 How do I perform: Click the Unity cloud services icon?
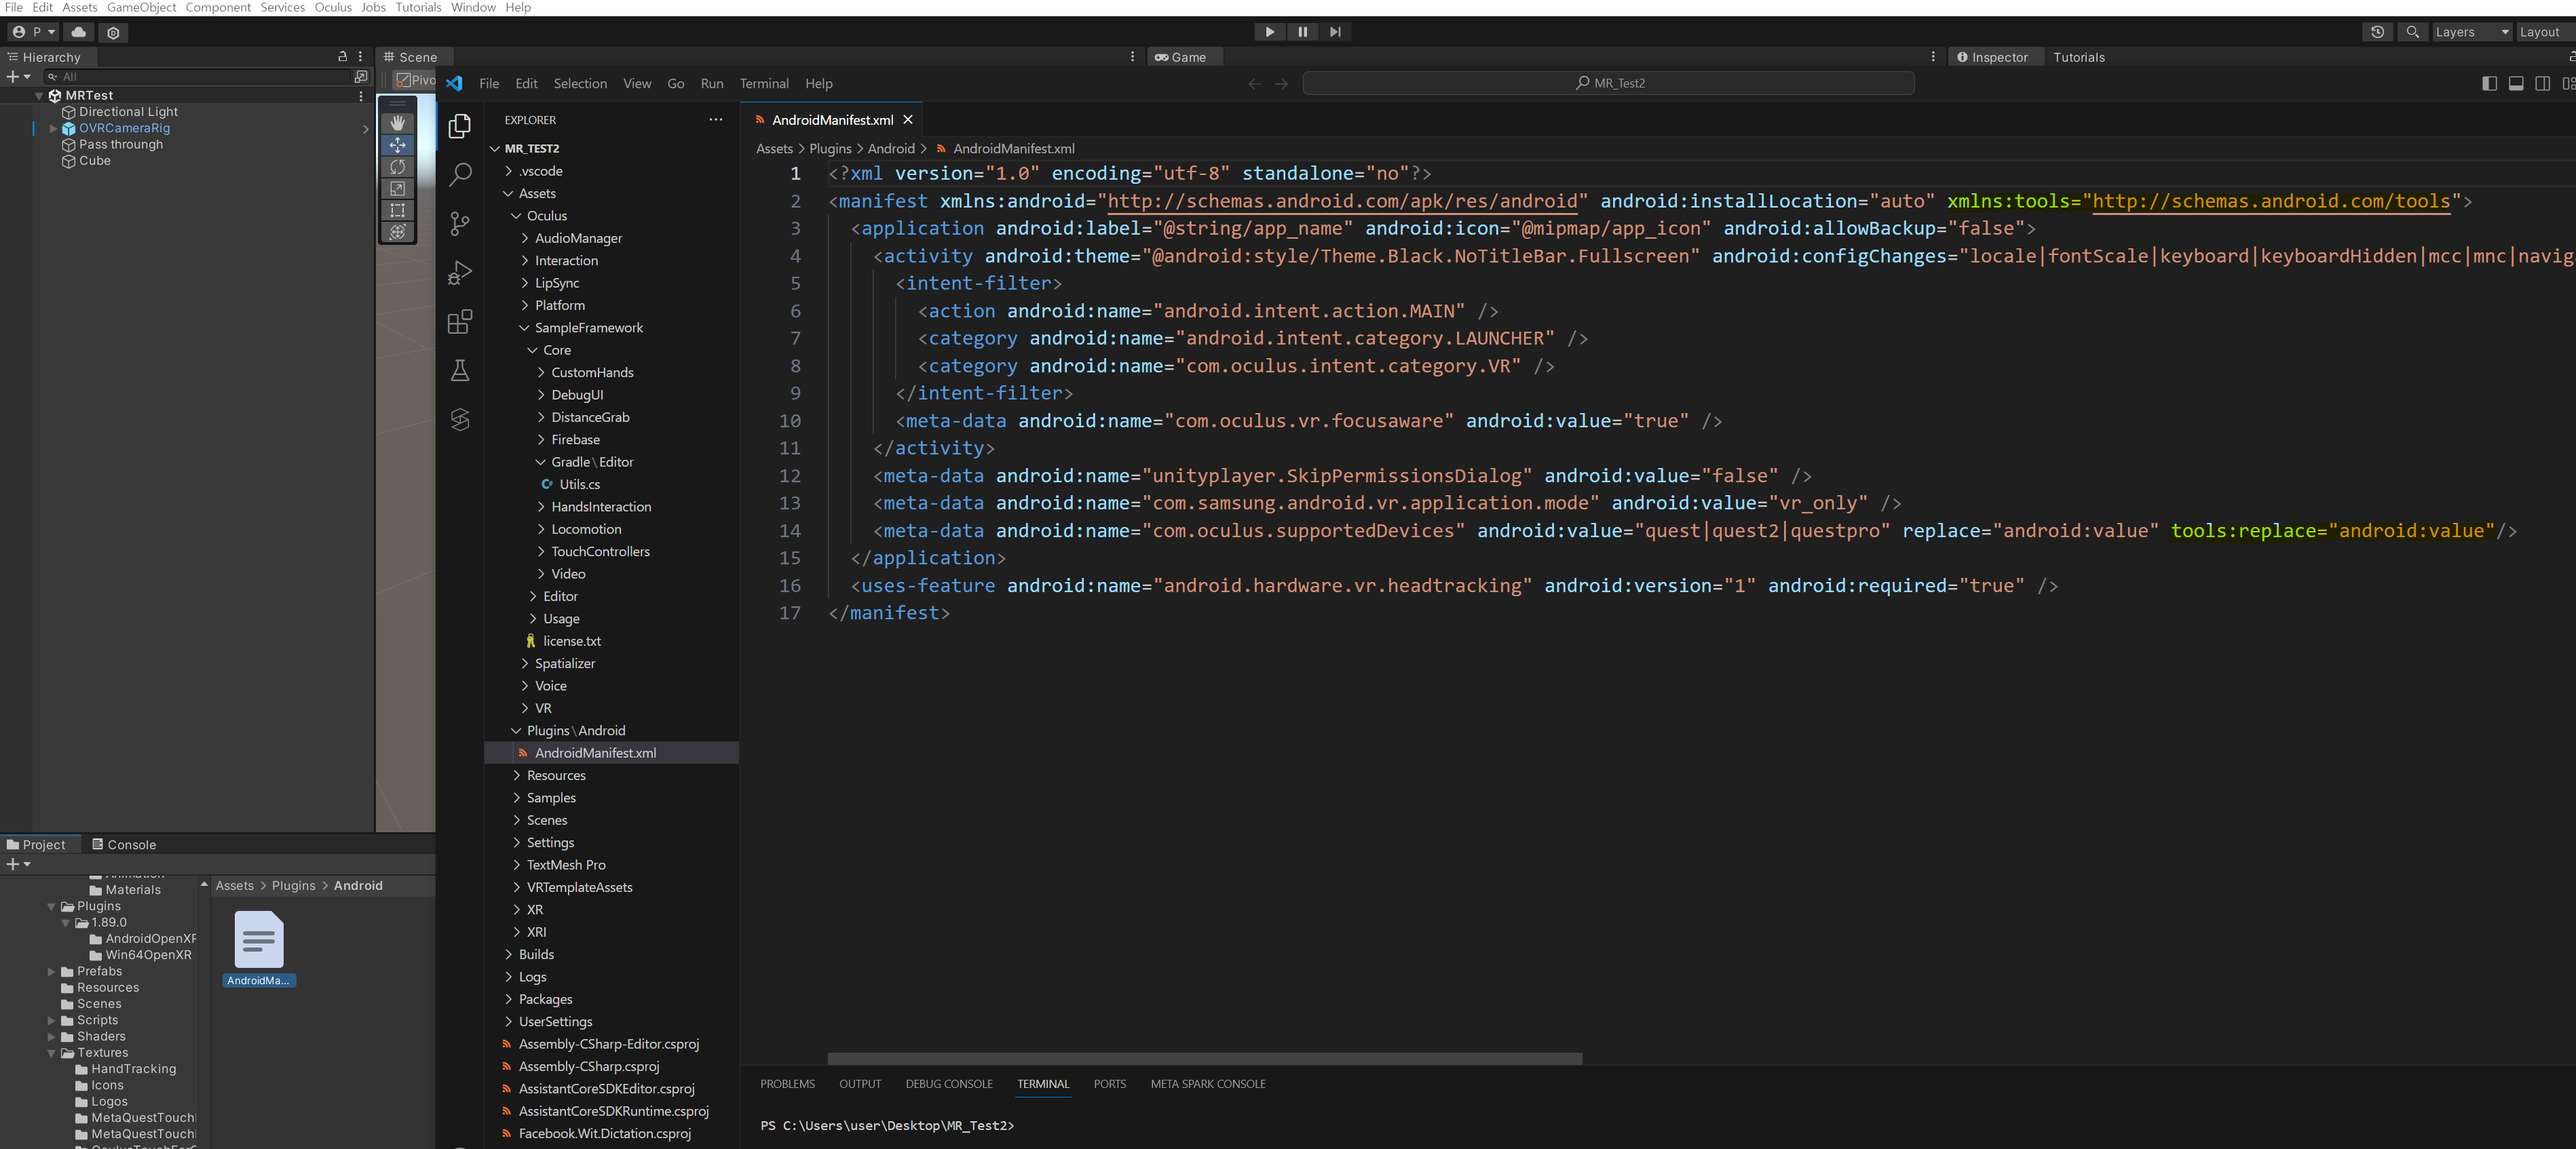(79, 32)
